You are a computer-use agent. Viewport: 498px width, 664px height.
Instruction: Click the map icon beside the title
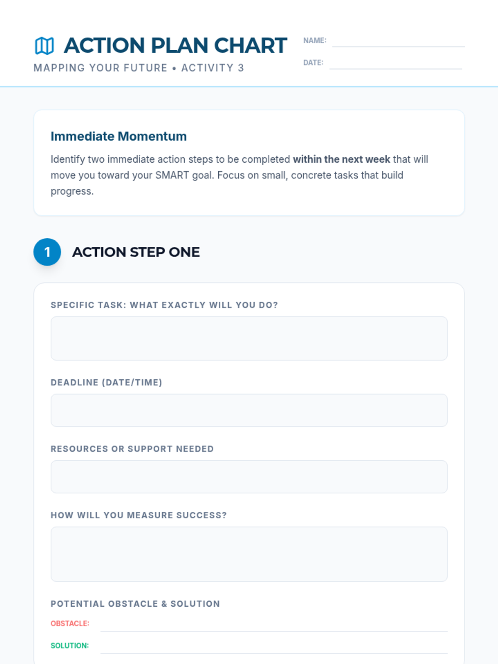coord(44,46)
